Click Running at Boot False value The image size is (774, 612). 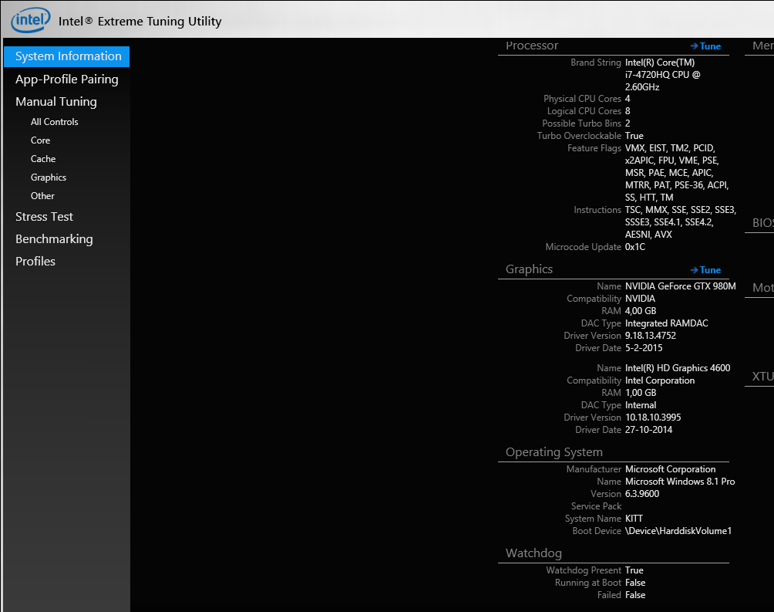click(x=635, y=583)
